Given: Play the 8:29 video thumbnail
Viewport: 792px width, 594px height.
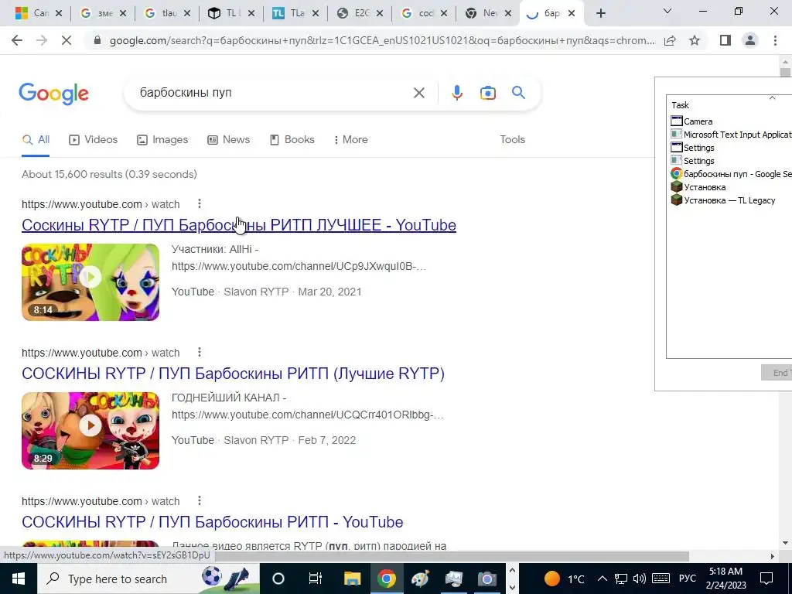Looking at the screenshot, I should click(90, 431).
